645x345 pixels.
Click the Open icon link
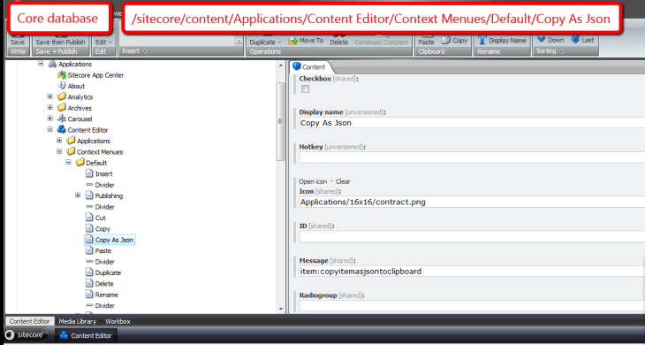pos(313,181)
